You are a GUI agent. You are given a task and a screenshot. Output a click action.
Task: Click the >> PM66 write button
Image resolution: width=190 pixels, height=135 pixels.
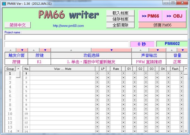coord(150,16)
